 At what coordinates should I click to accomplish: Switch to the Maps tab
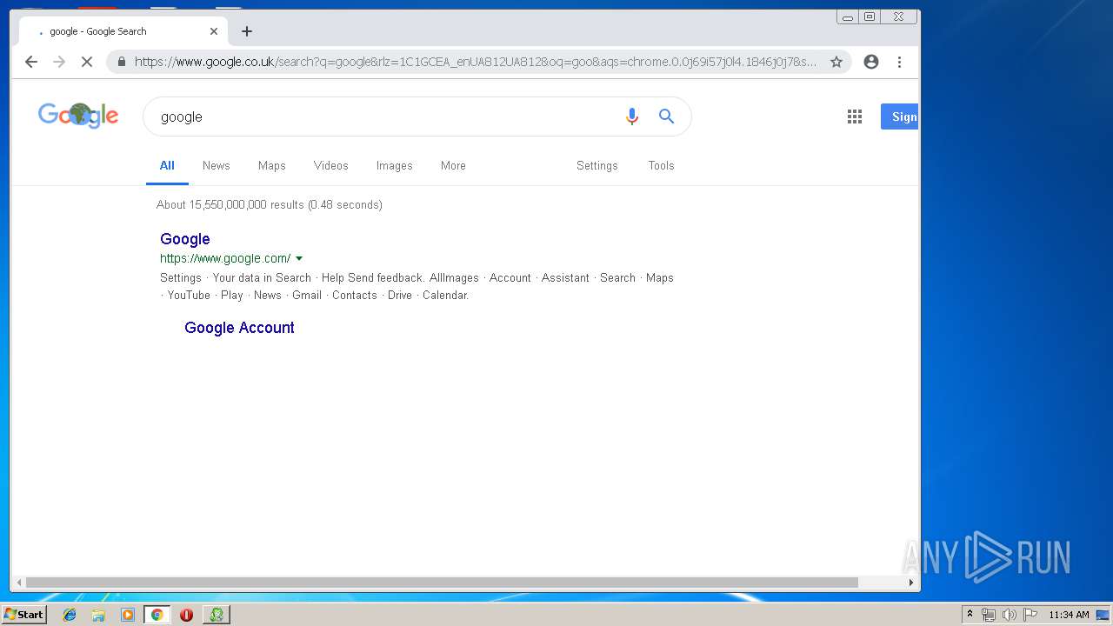272,165
